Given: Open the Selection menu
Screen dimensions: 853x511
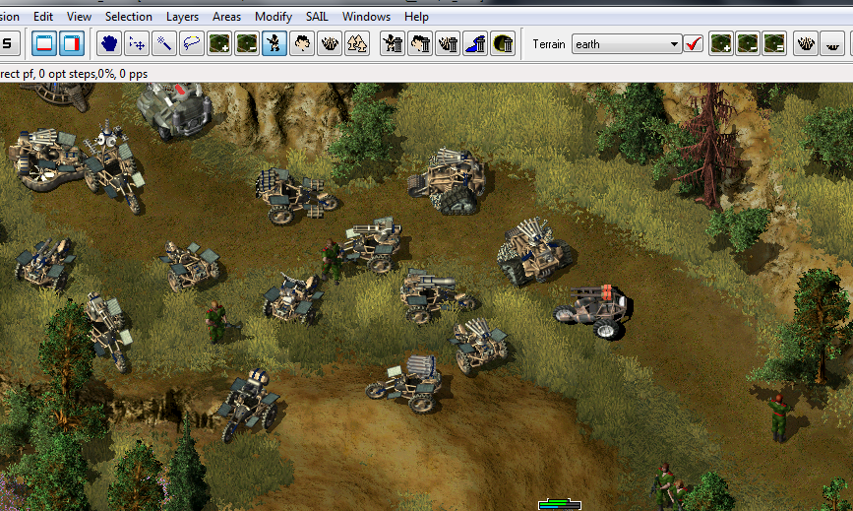Looking at the screenshot, I should (x=128, y=17).
